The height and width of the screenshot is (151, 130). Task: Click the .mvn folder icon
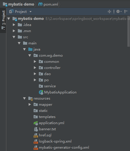coord(20,31)
